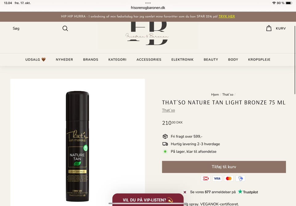Click the delivery truck icon
The width and height of the screenshot is (296, 206).
pos(165,144)
